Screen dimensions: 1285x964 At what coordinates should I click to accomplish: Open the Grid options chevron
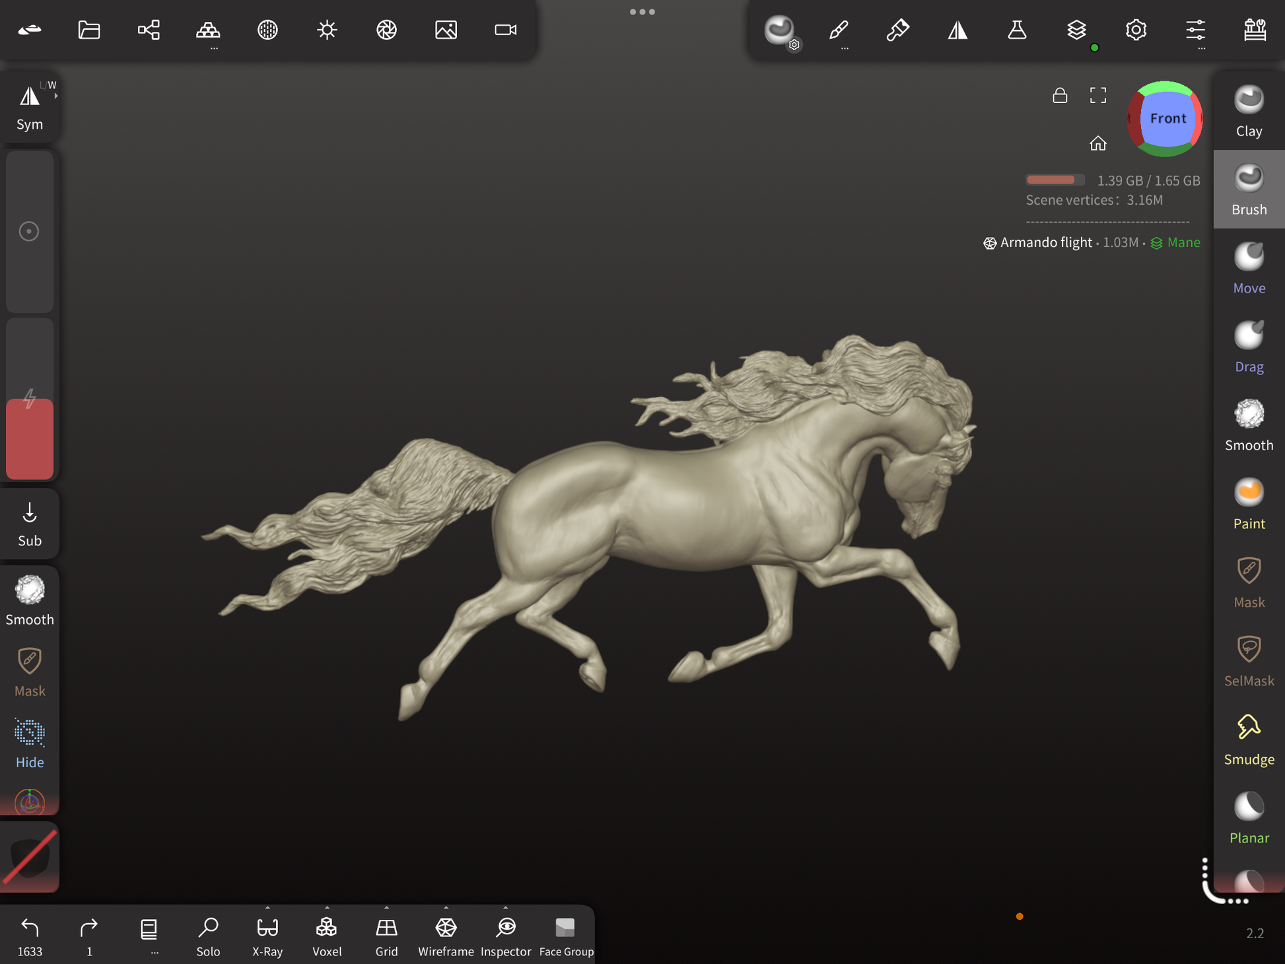click(x=386, y=908)
